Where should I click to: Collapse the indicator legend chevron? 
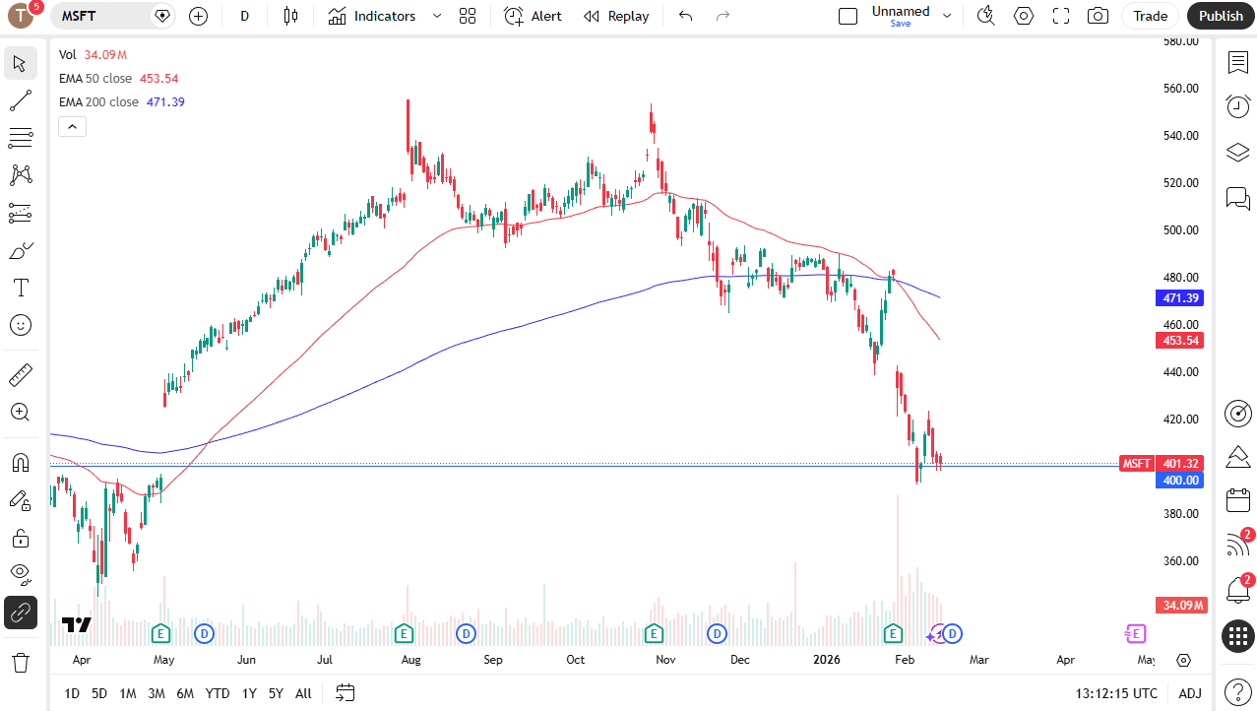73,126
